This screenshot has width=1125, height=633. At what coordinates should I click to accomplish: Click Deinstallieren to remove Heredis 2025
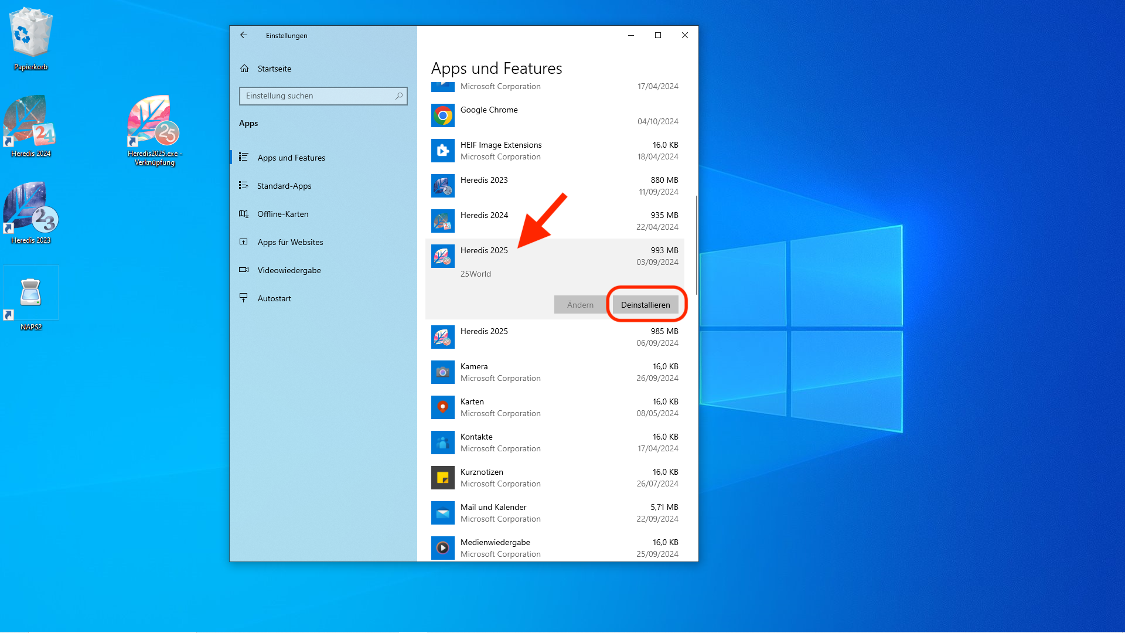(645, 305)
